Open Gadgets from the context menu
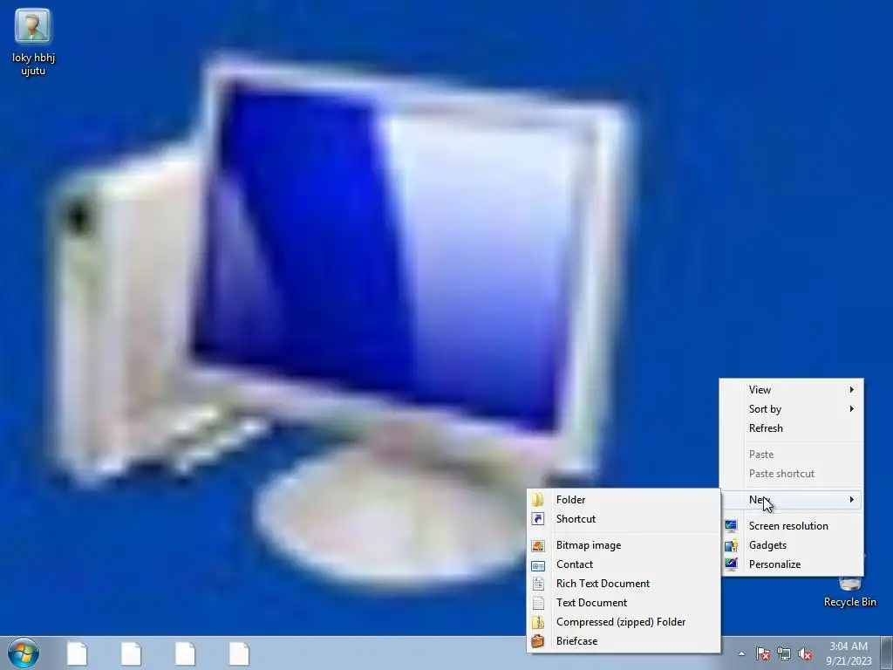893x670 pixels. click(x=793, y=545)
